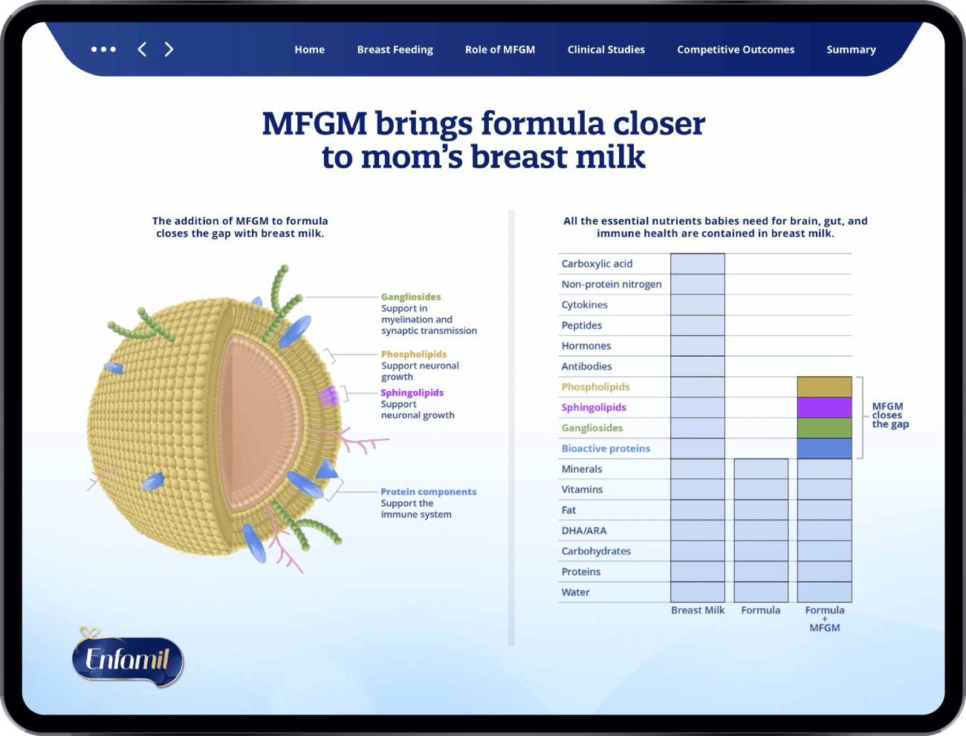
Task: Click the 'MFGM closes the gap' annotation
Action: [890, 415]
